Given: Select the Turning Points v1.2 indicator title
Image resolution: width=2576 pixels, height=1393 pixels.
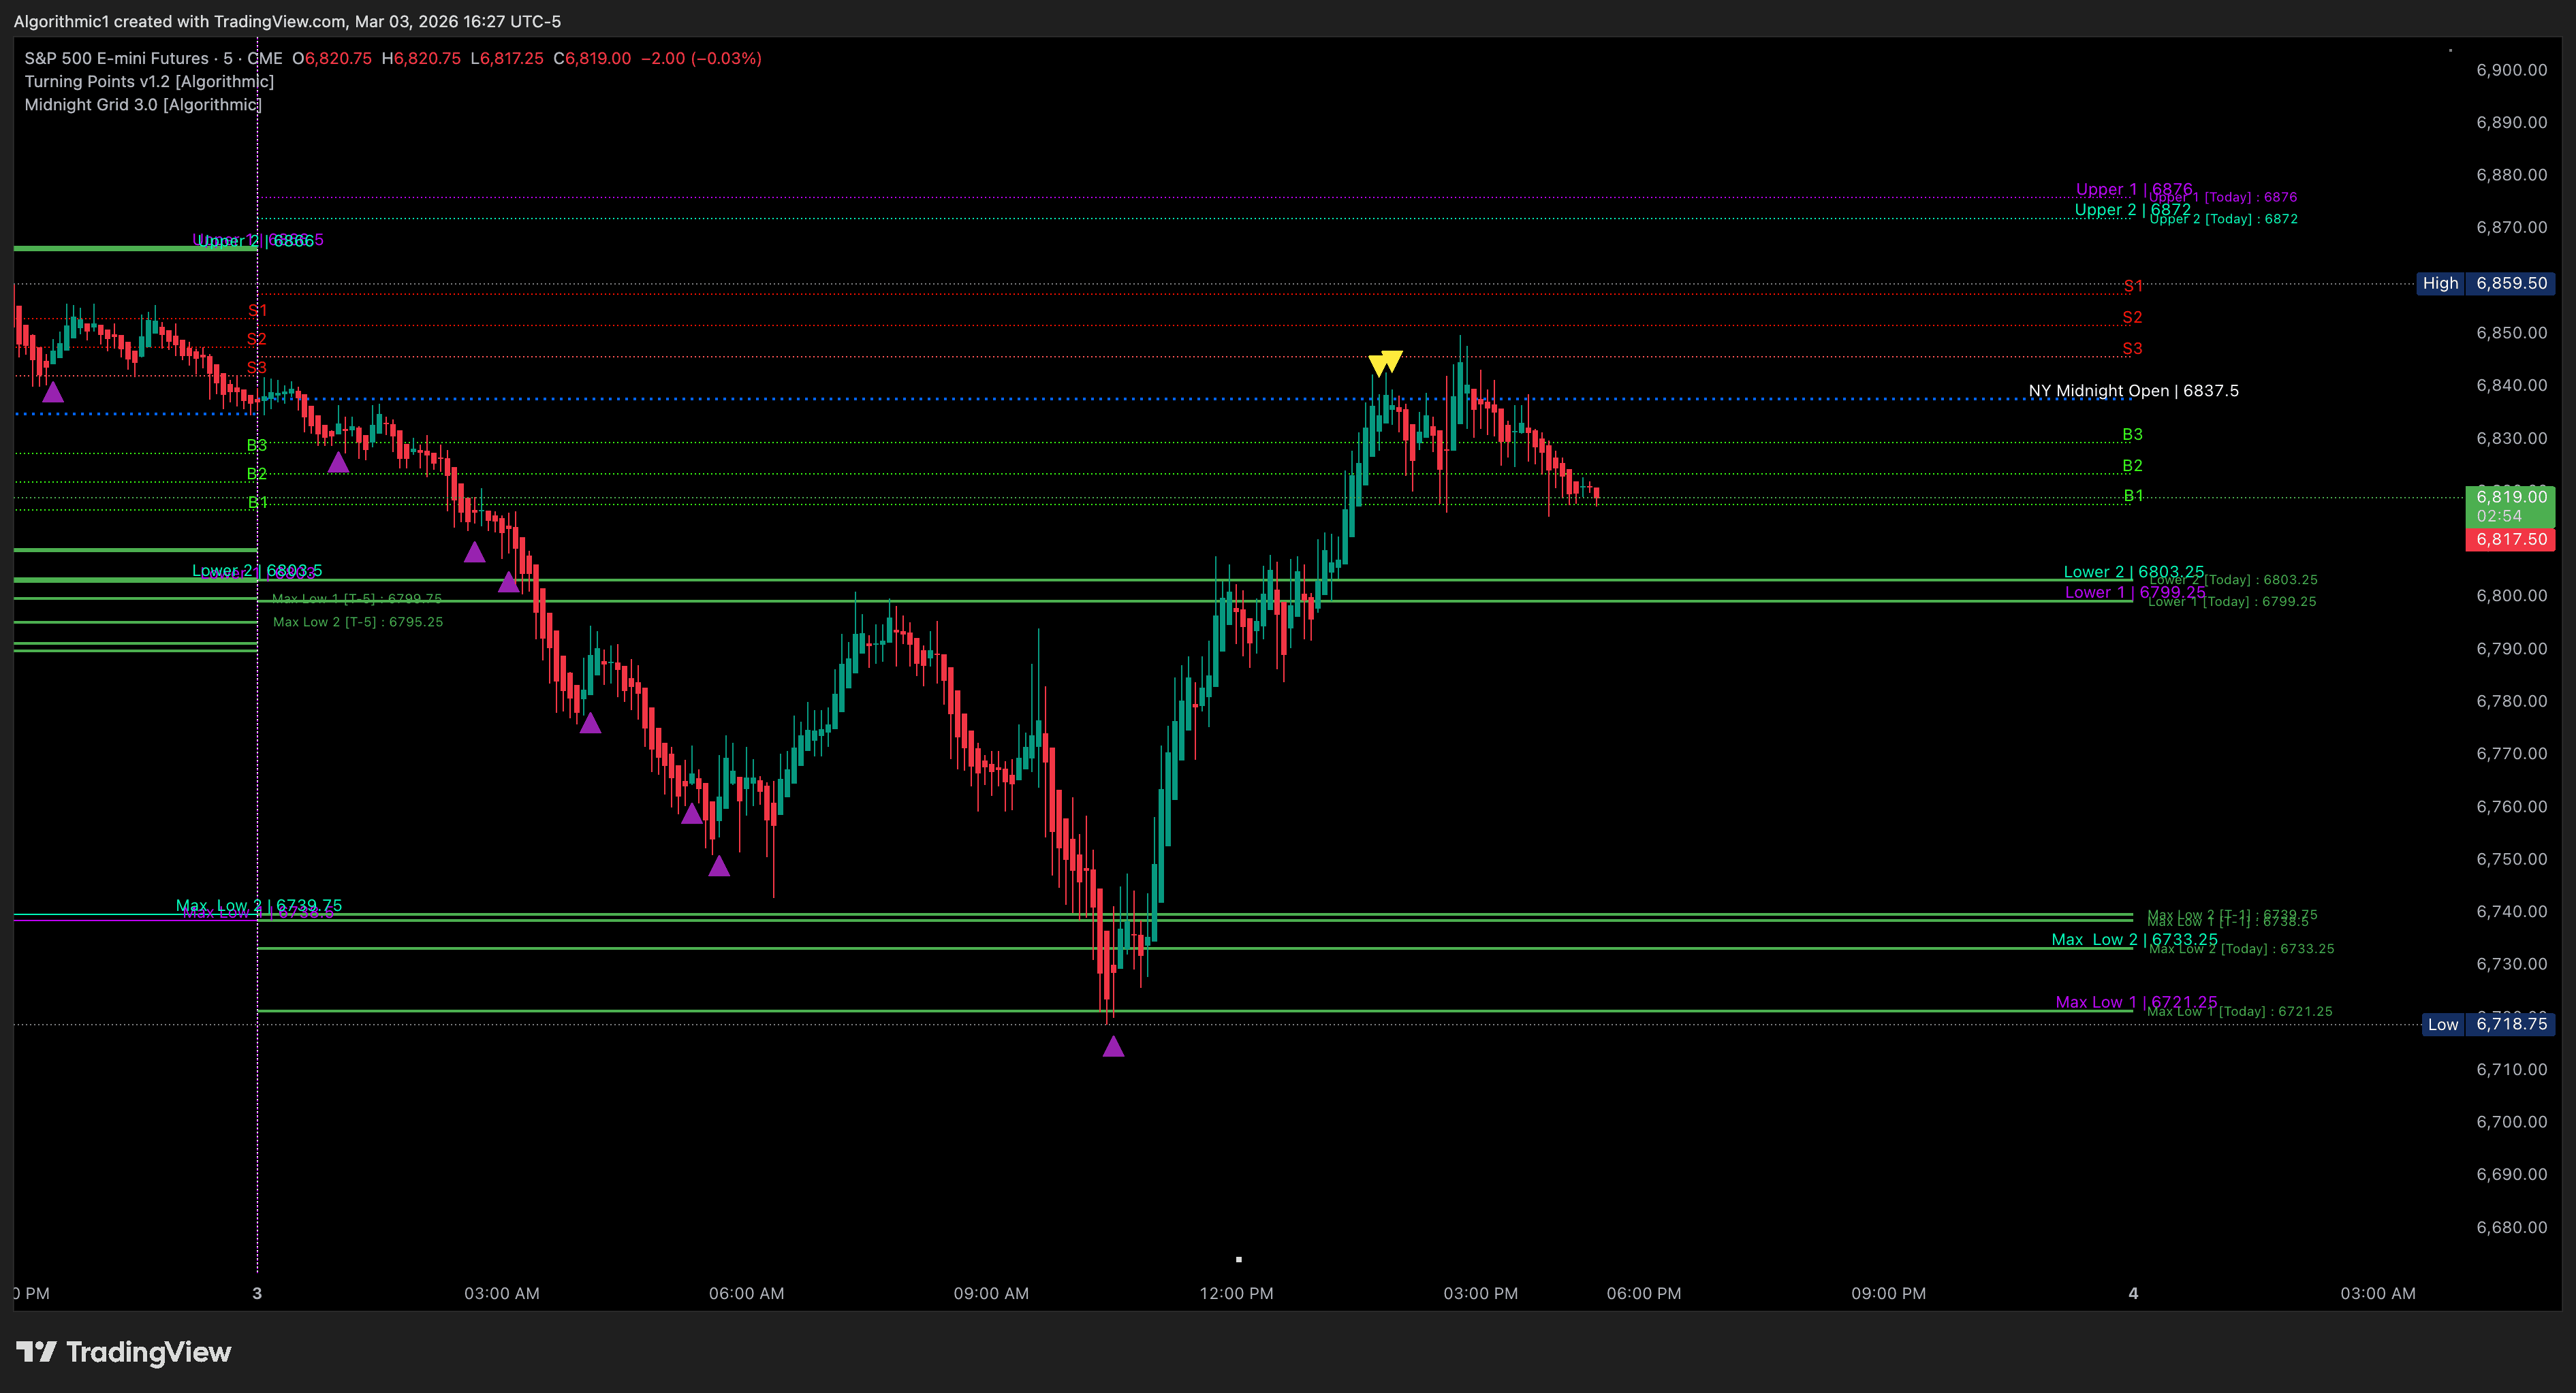Looking at the screenshot, I should 149,81.
